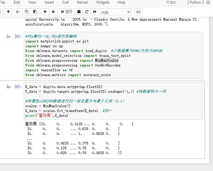Open the cell type 代码 dropdown

(116, 12)
